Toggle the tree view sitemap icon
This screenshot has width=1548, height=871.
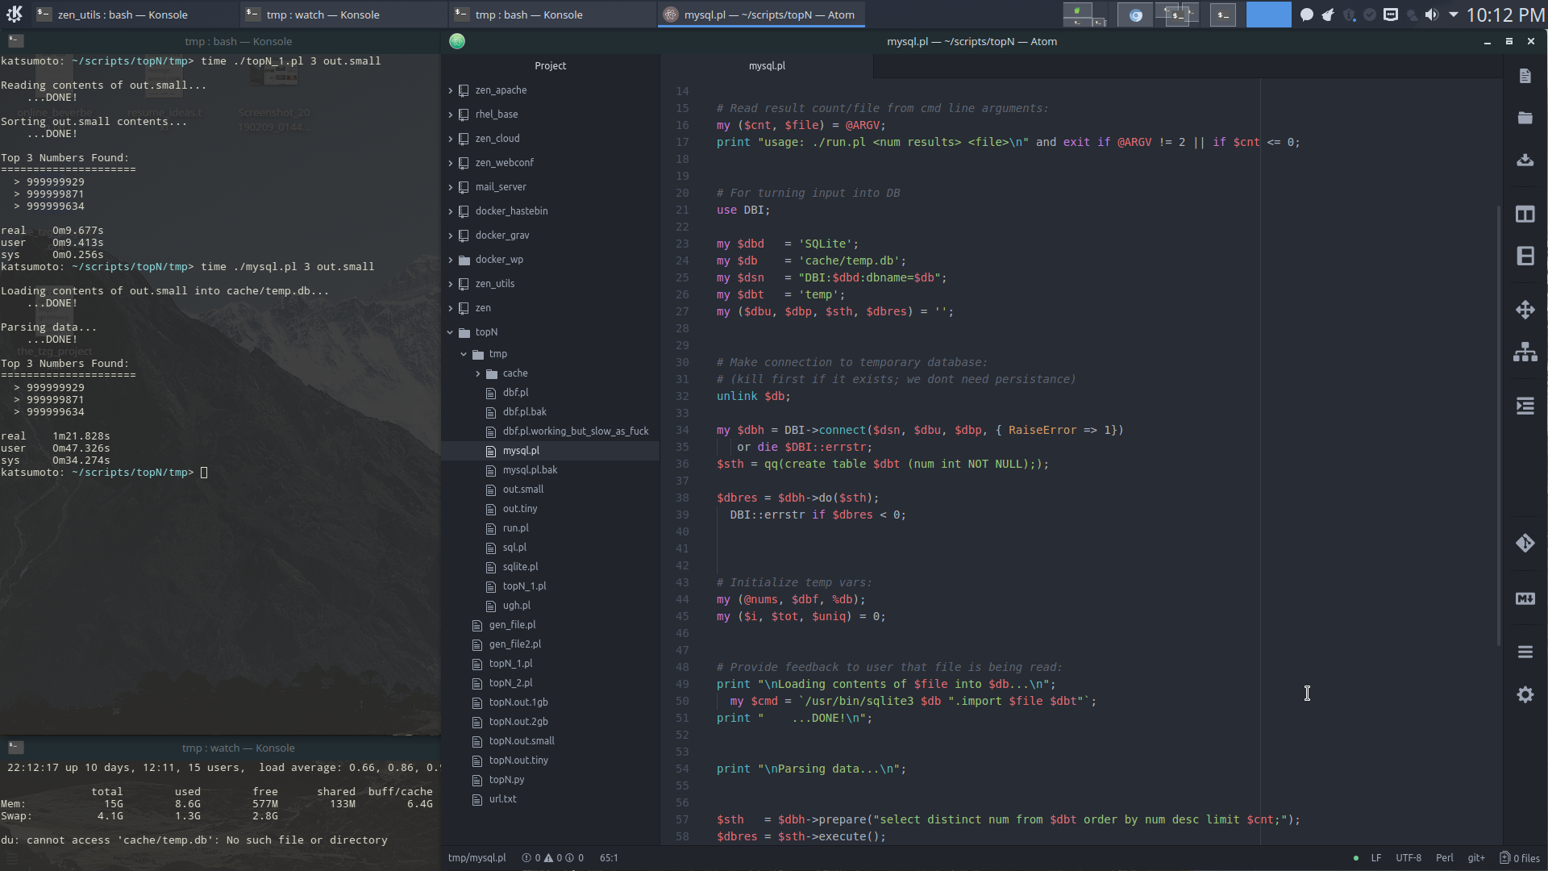1525,352
